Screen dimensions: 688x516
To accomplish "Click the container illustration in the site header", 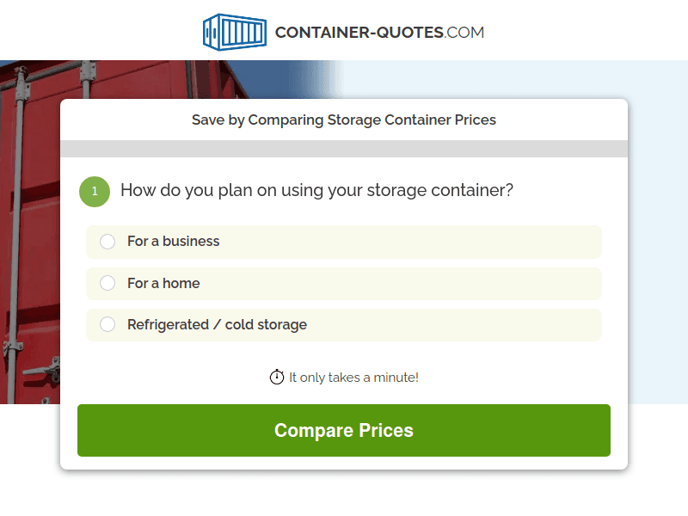I will 234,31.
